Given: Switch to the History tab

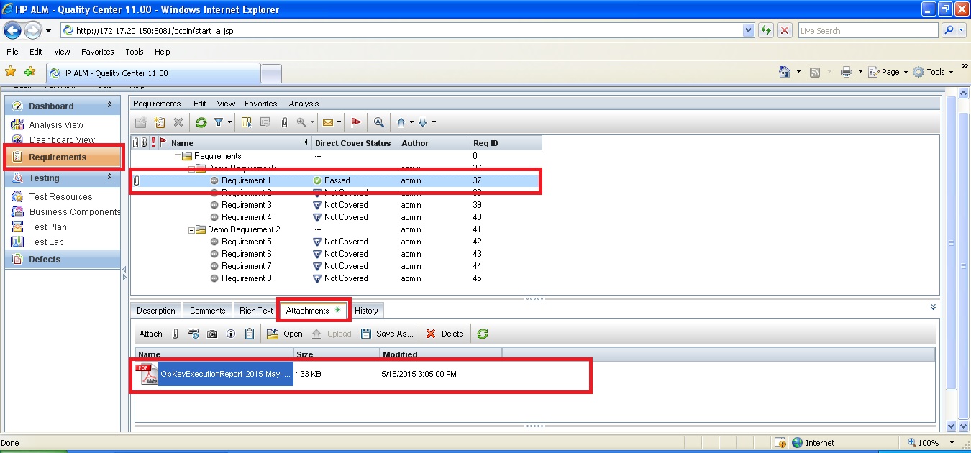Looking at the screenshot, I should point(366,311).
